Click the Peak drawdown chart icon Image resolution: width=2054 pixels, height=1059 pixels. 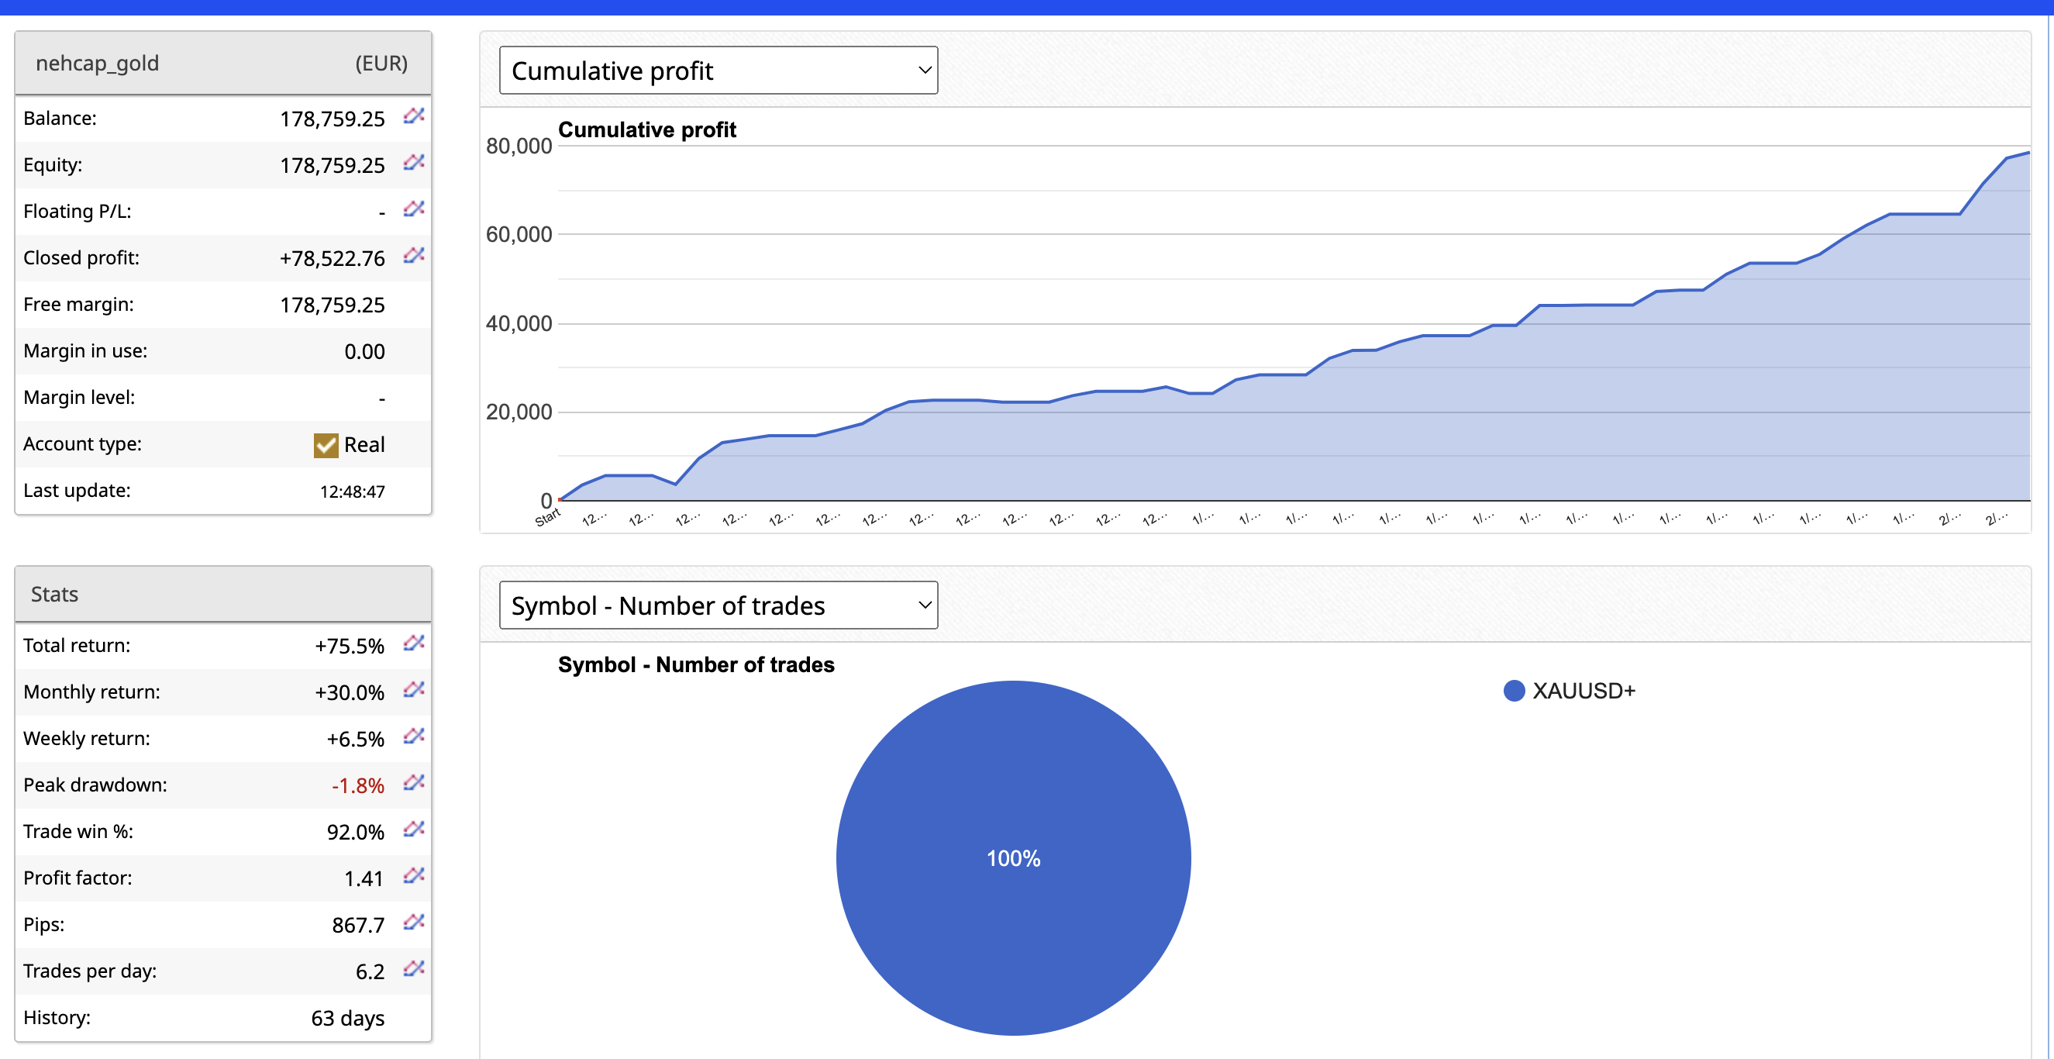(x=413, y=782)
